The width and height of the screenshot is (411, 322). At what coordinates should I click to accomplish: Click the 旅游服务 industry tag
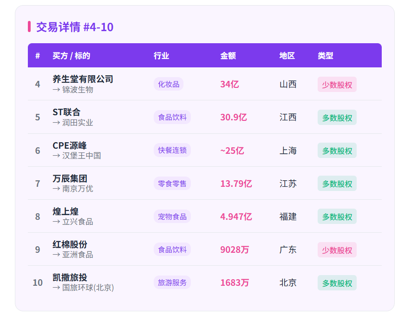click(172, 283)
